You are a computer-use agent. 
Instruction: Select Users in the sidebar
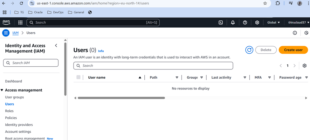click(x=10, y=104)
